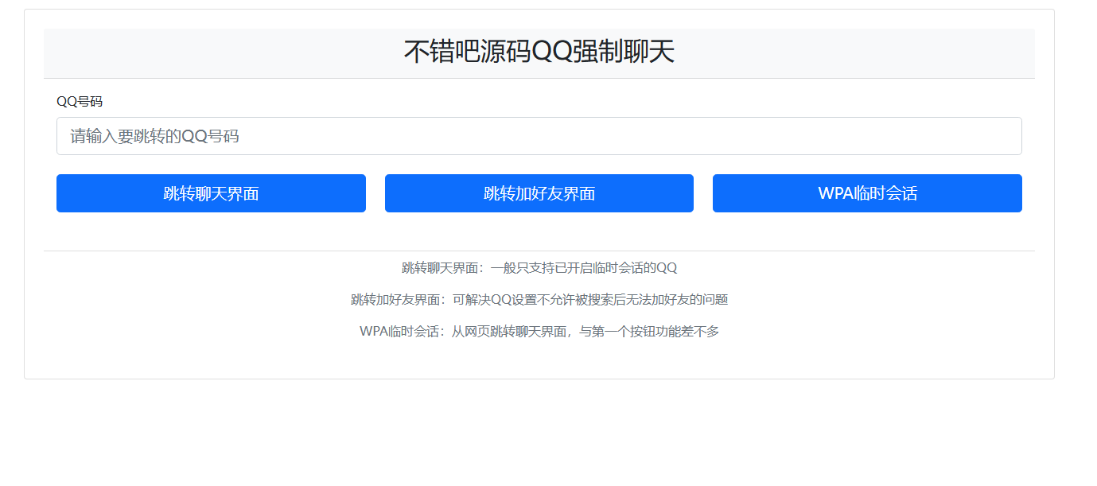Screen dimensions: 1097x486
Task: Click the page title 不错吧源码QQ强制聊天
Action: (x=539, y=52)
